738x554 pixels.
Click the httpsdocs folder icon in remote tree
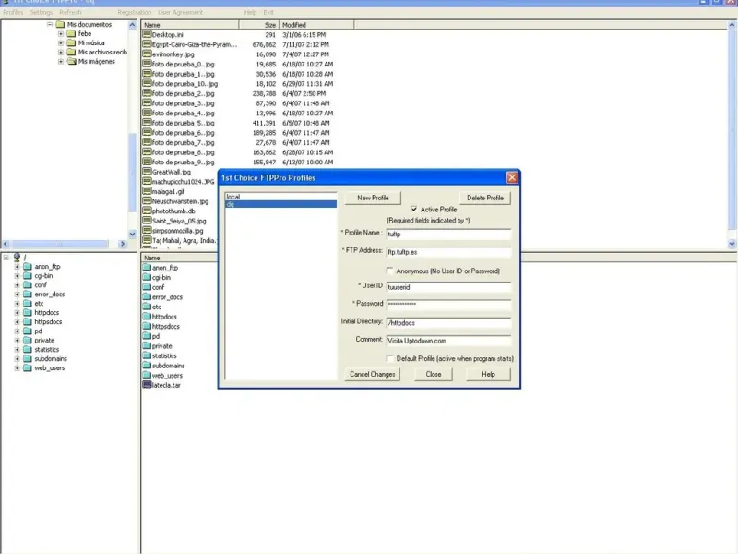pos(28,322)
